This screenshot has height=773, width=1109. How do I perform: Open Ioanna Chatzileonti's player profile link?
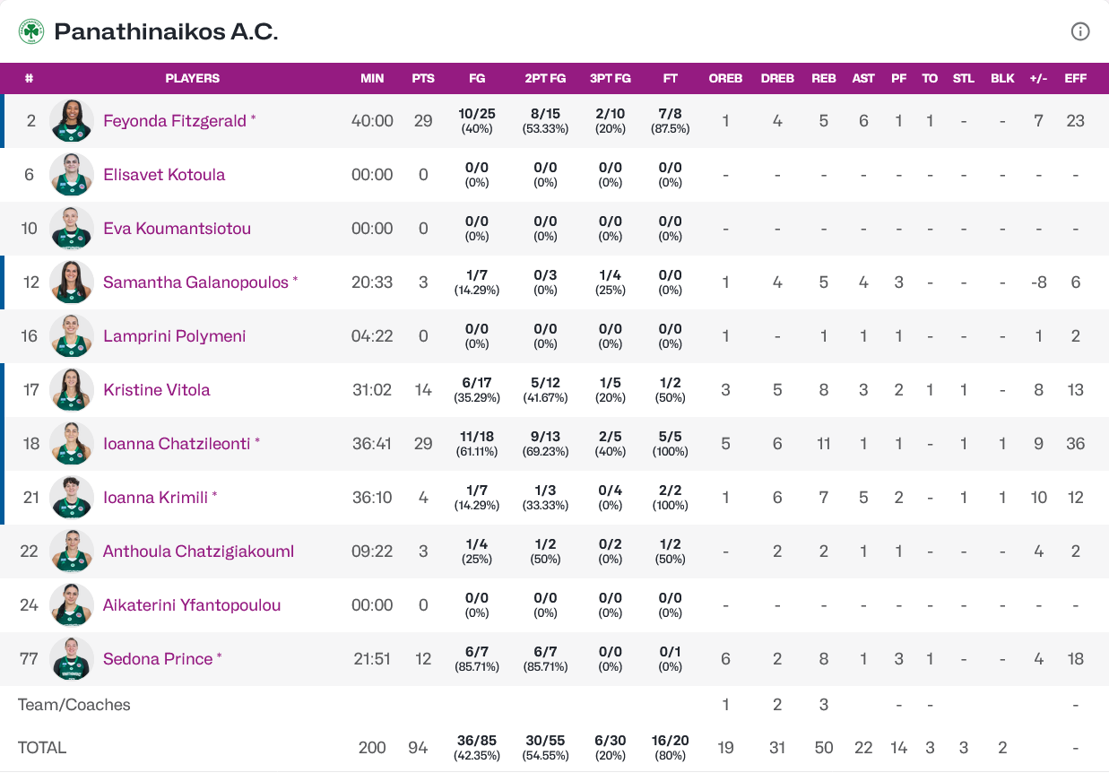pyautogui.click(x=177, y=443)
